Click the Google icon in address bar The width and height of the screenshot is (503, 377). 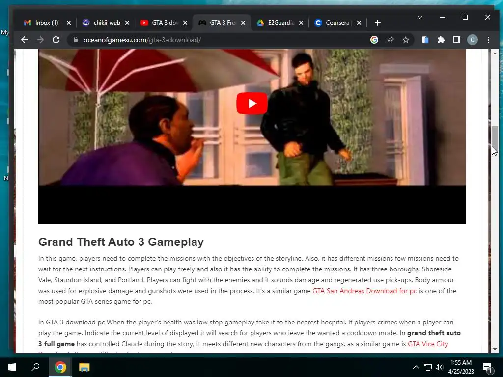pos(374,40)
